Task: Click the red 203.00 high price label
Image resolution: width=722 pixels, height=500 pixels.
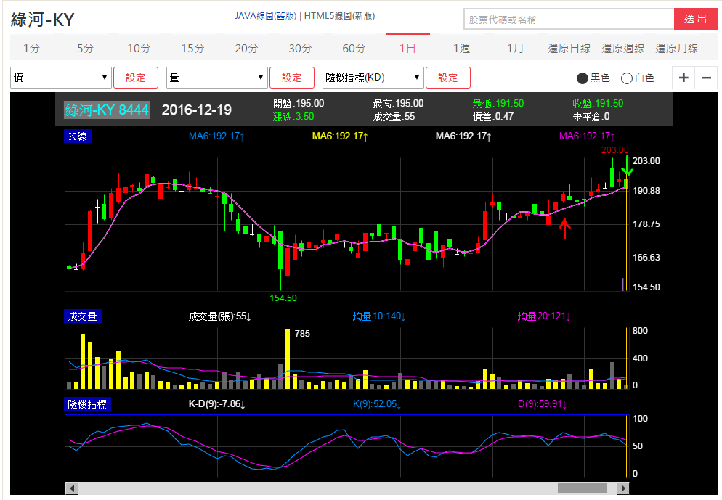Action: 614,150
